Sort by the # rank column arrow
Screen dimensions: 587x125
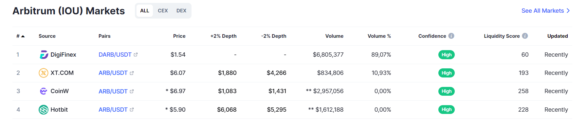(x=23, y=36)
